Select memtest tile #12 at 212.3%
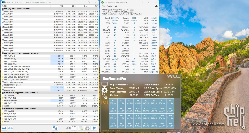The image size is (249, 133). 138,110
